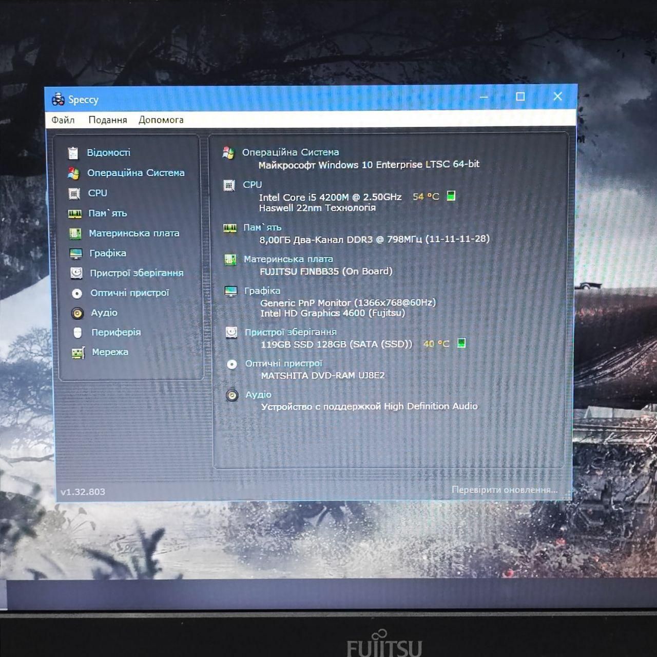Click motherboard icon in summary panel
Image resolution: width=657 pixels, height=657 pixels.
click(230, 260)
